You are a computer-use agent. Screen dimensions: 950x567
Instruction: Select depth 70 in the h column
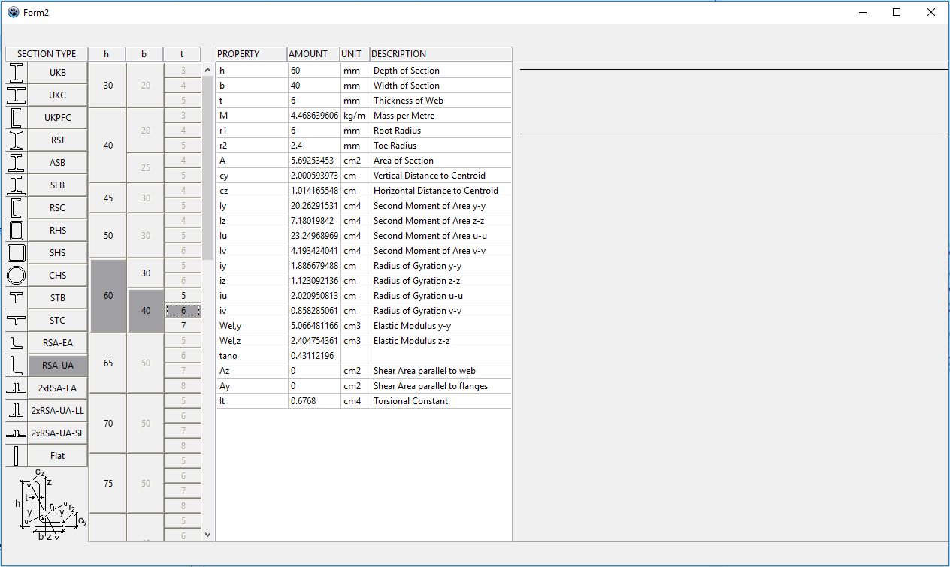tap(108, 424)
